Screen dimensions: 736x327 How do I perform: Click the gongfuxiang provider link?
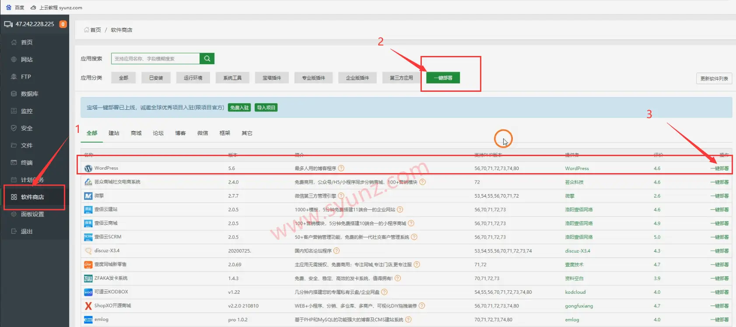(x=579, y=306)
